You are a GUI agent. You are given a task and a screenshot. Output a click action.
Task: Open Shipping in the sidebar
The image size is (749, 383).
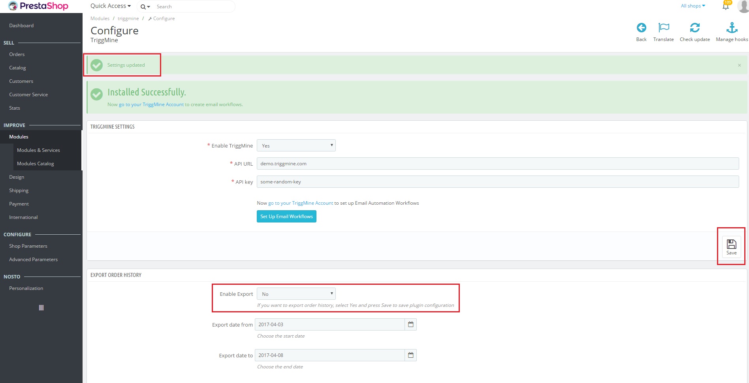pyautogui.click(x=19, y=191)
